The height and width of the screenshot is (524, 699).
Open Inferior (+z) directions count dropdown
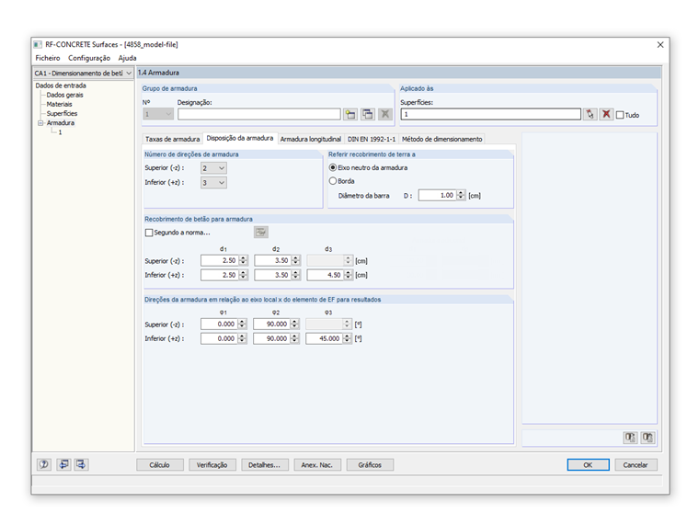(x=213, y=183)
